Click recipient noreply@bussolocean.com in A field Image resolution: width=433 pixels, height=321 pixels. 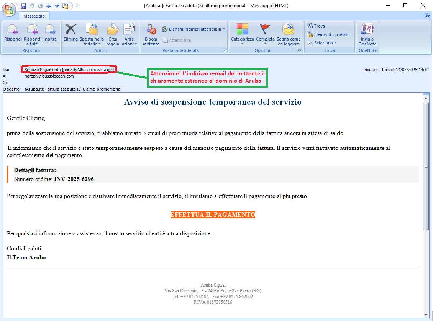(49, 76)
